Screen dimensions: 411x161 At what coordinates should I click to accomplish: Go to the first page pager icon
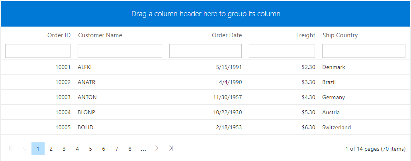tap(10, 148)
